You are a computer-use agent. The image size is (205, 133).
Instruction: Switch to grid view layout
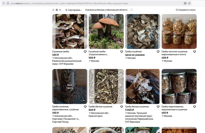pyautogui.click(x=57, y=10)
